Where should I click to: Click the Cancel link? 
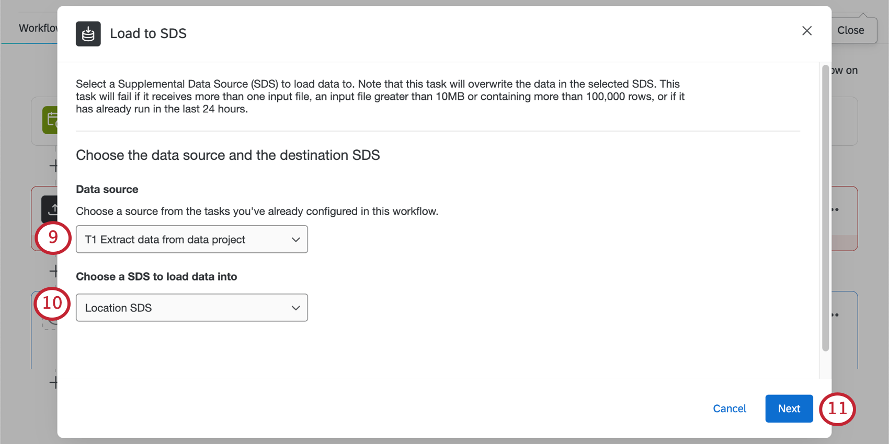coord(729,408)
